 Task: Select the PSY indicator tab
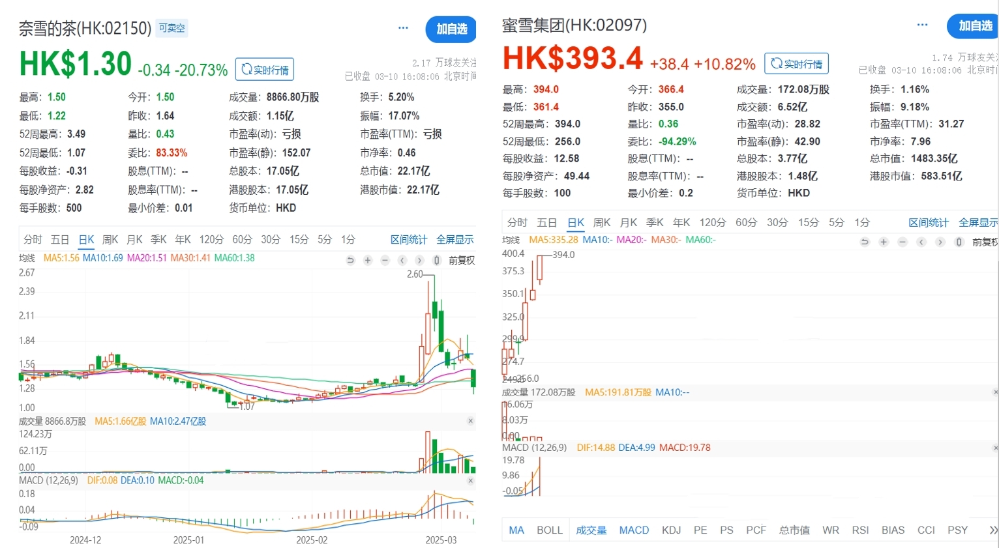point(957,530)
